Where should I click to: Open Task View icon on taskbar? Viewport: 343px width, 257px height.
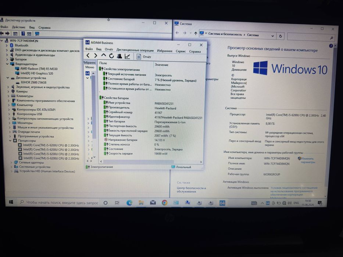pyautogui.click(x=117, y=203)
